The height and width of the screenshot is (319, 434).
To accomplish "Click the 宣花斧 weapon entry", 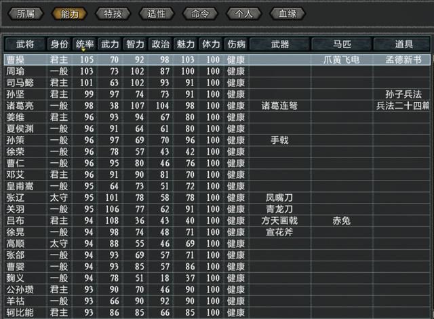I will (279, 232).
